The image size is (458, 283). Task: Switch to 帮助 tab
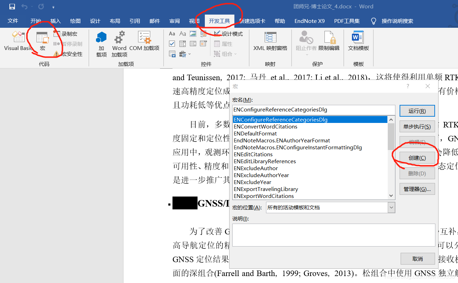pyautogui.click(x=280, y=21)
